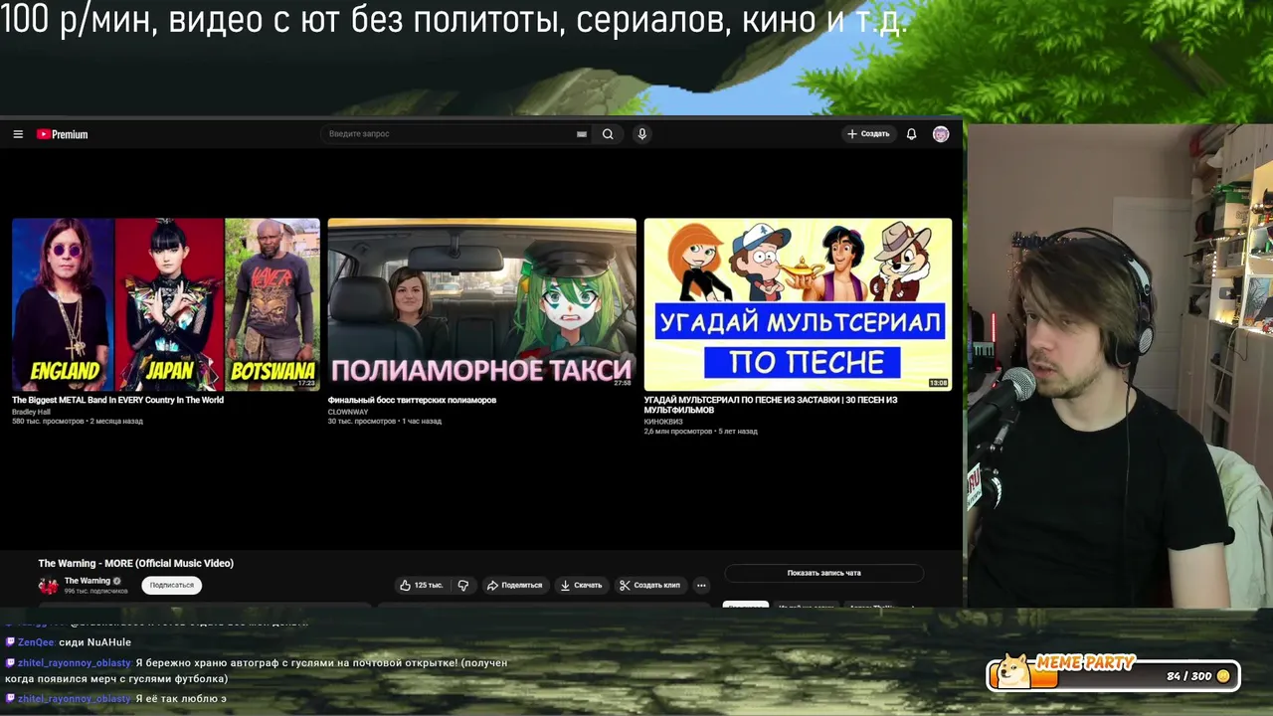Create a clip with Создать клип
The image size is (1273, 716).
(x=649, y=586)
